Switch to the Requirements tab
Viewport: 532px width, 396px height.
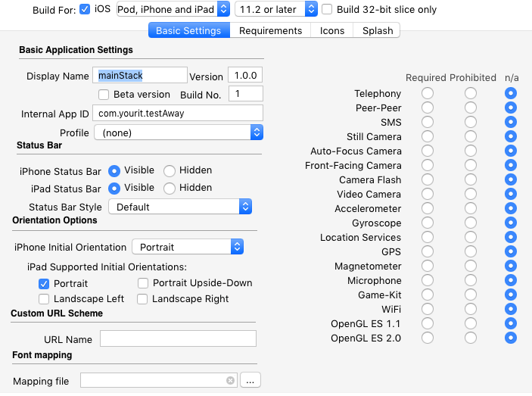[270, 31]
